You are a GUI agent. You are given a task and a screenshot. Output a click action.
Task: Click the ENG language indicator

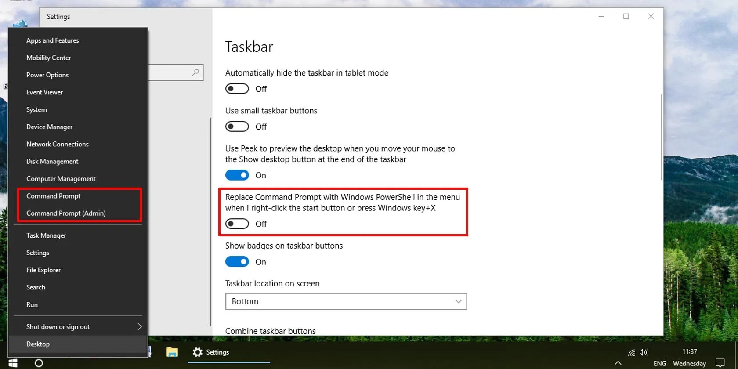click(660, 363)
